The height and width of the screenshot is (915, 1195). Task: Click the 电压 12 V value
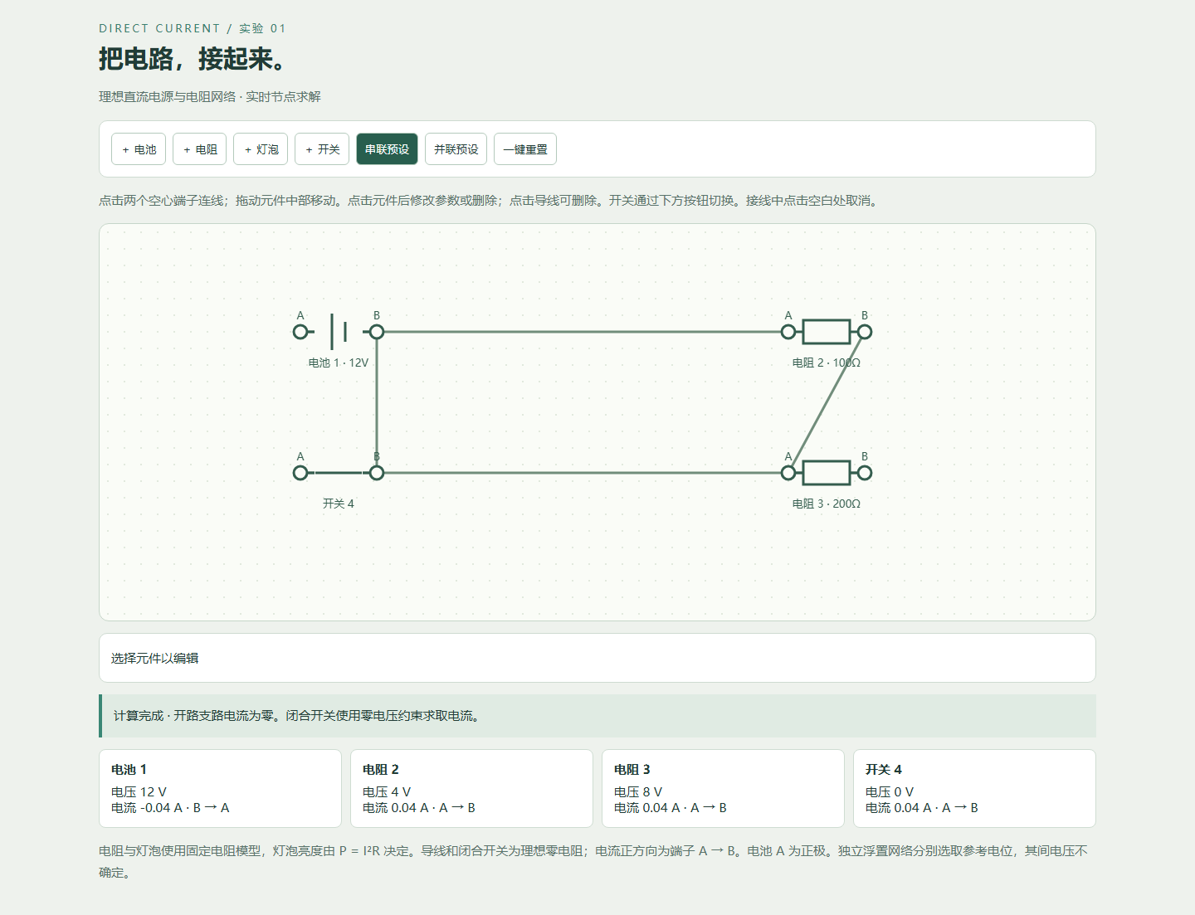(139, 792)
